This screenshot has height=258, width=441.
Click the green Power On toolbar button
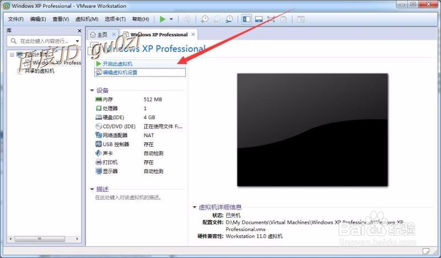[x=163, y=19]
